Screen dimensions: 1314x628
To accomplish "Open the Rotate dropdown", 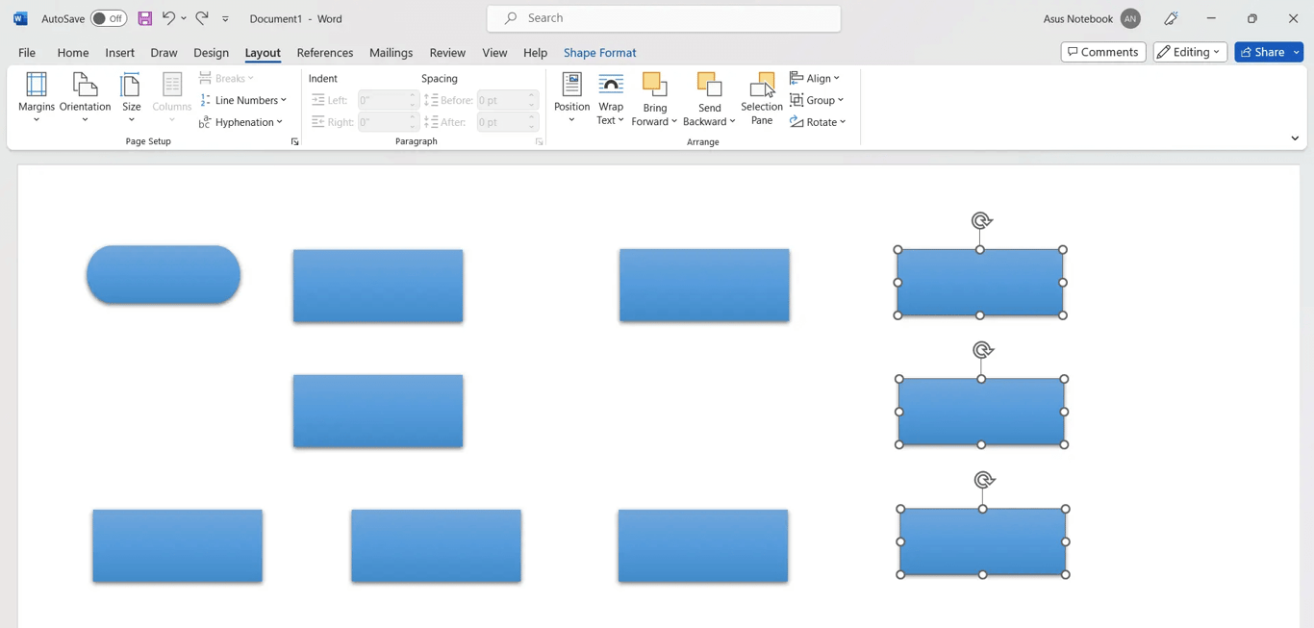I will [x=818, y=122].
